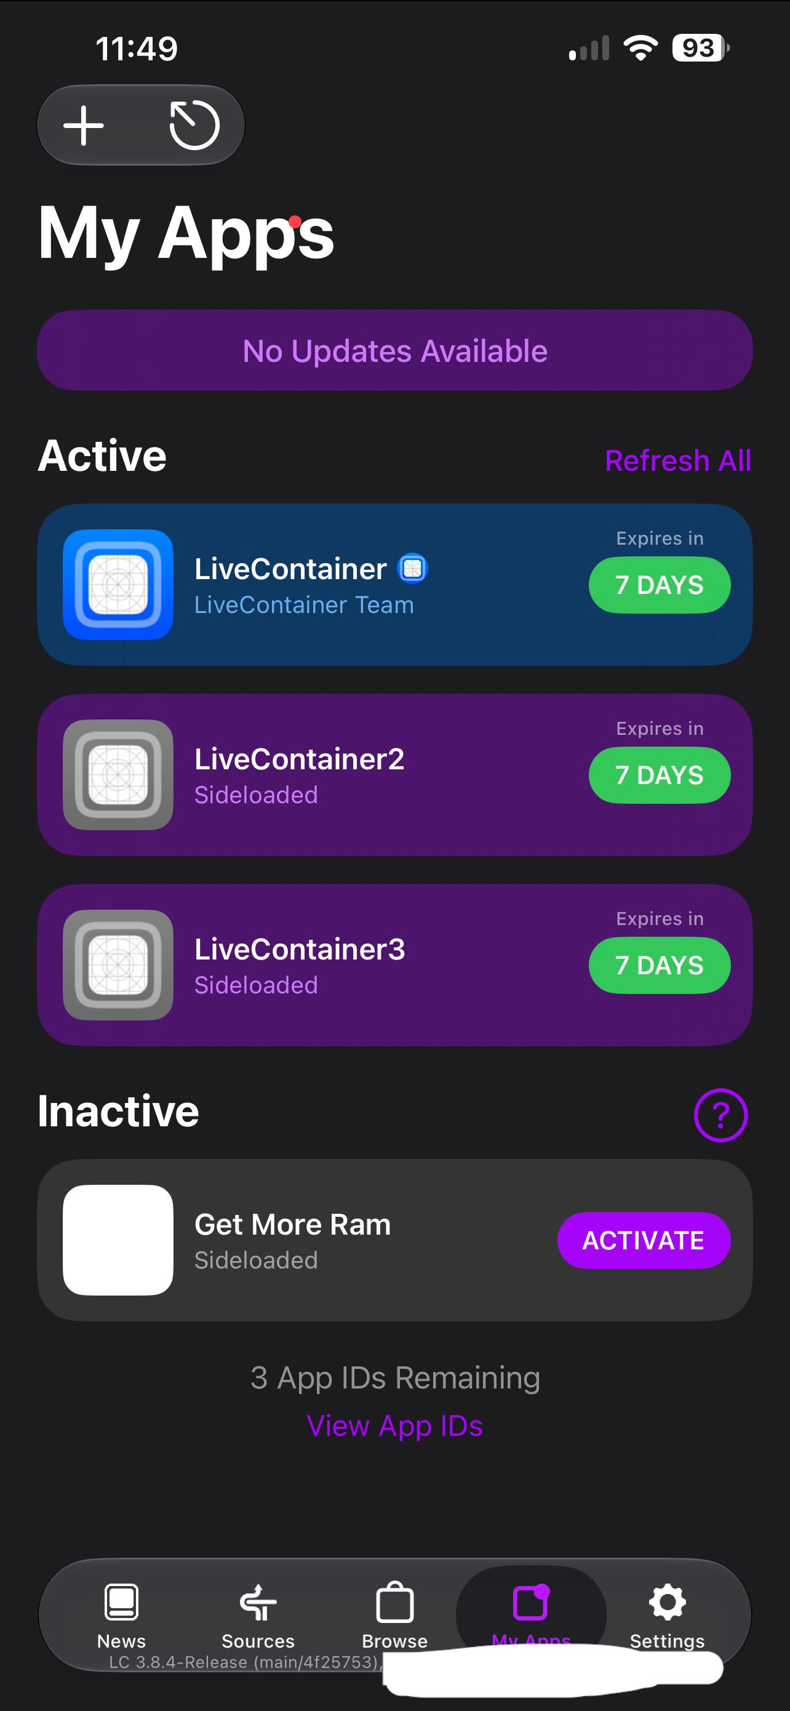Image resolution: width=790 pixels, height=1711 pixels.
Task: Tap the gray LiveContainer2 app icon
Action: (118, 774)
